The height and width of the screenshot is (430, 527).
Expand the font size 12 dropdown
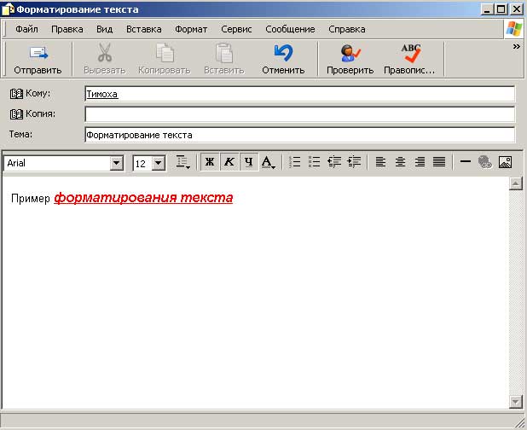coord(158,163)
